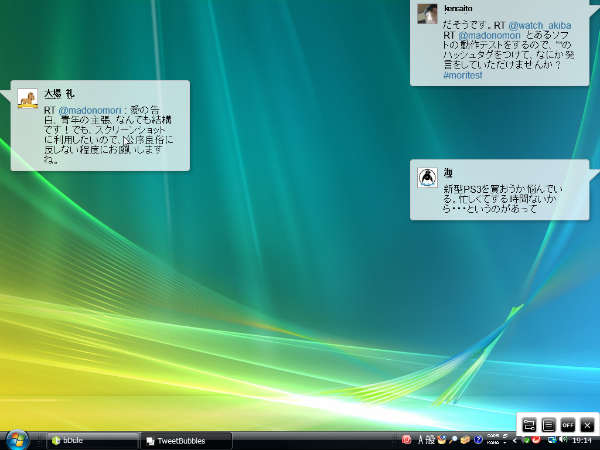The height and width of the screenshot is (450, 600).
Task: Click the IME dictionary magnifier icon
Action: pos(453,439)
